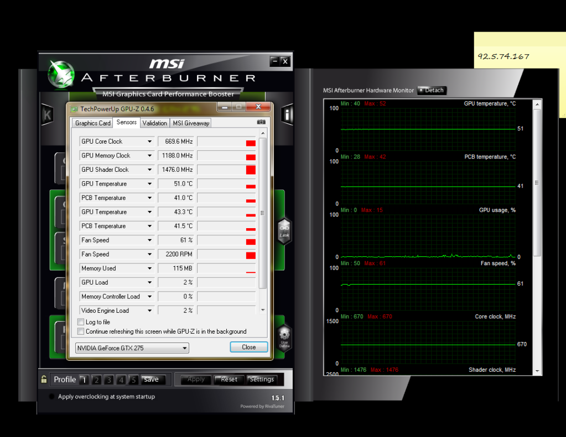Screen dimensions: 566x437
Task: Enable Continue refreshing in background checkbox
Action: (81, 331)
